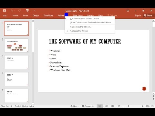Click the slide panel scroll-down arrow
The height and width of the screenshot is (116, 155).
coord(33,103)
